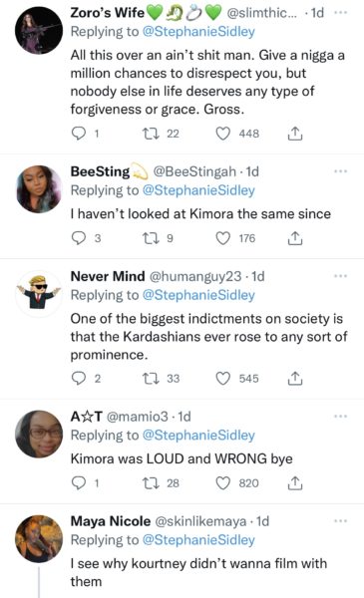Like BeeSting's tweet about Kimora
Viewport: 364px width, 598px height.
point(222,238)
